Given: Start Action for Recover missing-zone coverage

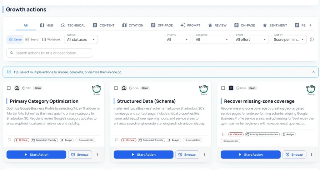Looking at the screenshot, I should [251, 154].
